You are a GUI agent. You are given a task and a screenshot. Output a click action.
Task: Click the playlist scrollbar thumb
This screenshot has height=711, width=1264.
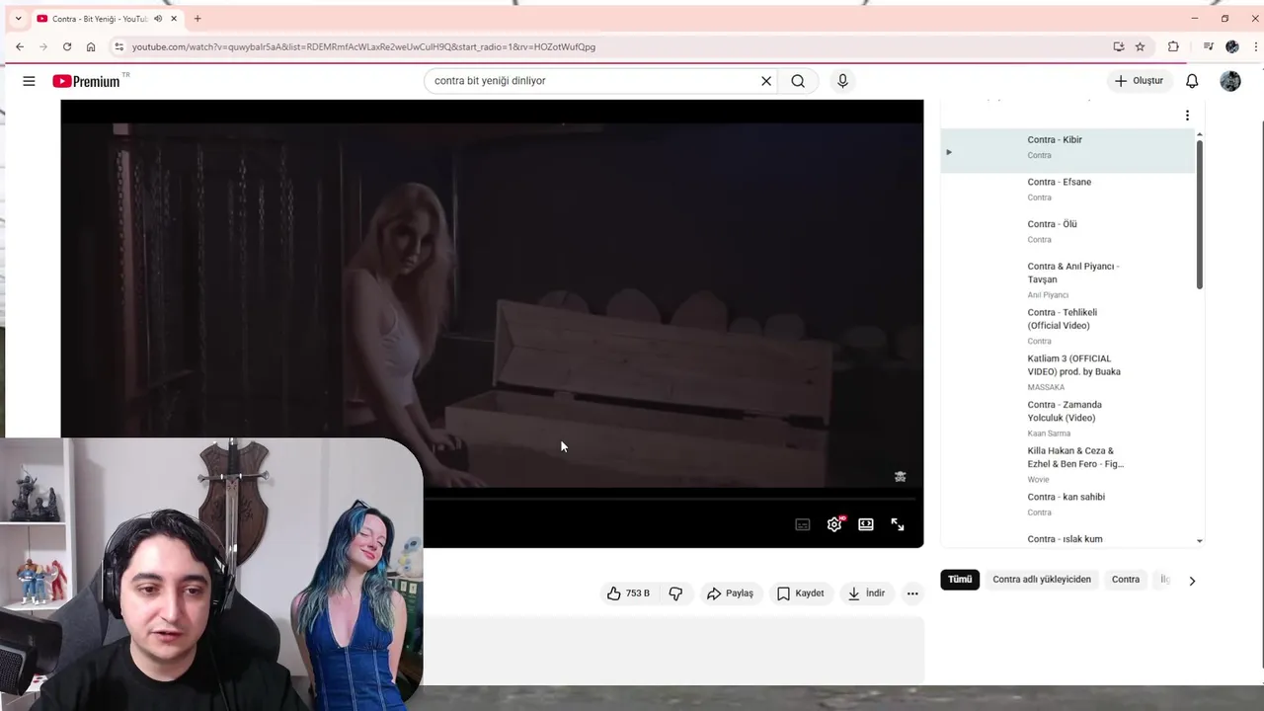pyautogui.click(x=1200, y=214)
